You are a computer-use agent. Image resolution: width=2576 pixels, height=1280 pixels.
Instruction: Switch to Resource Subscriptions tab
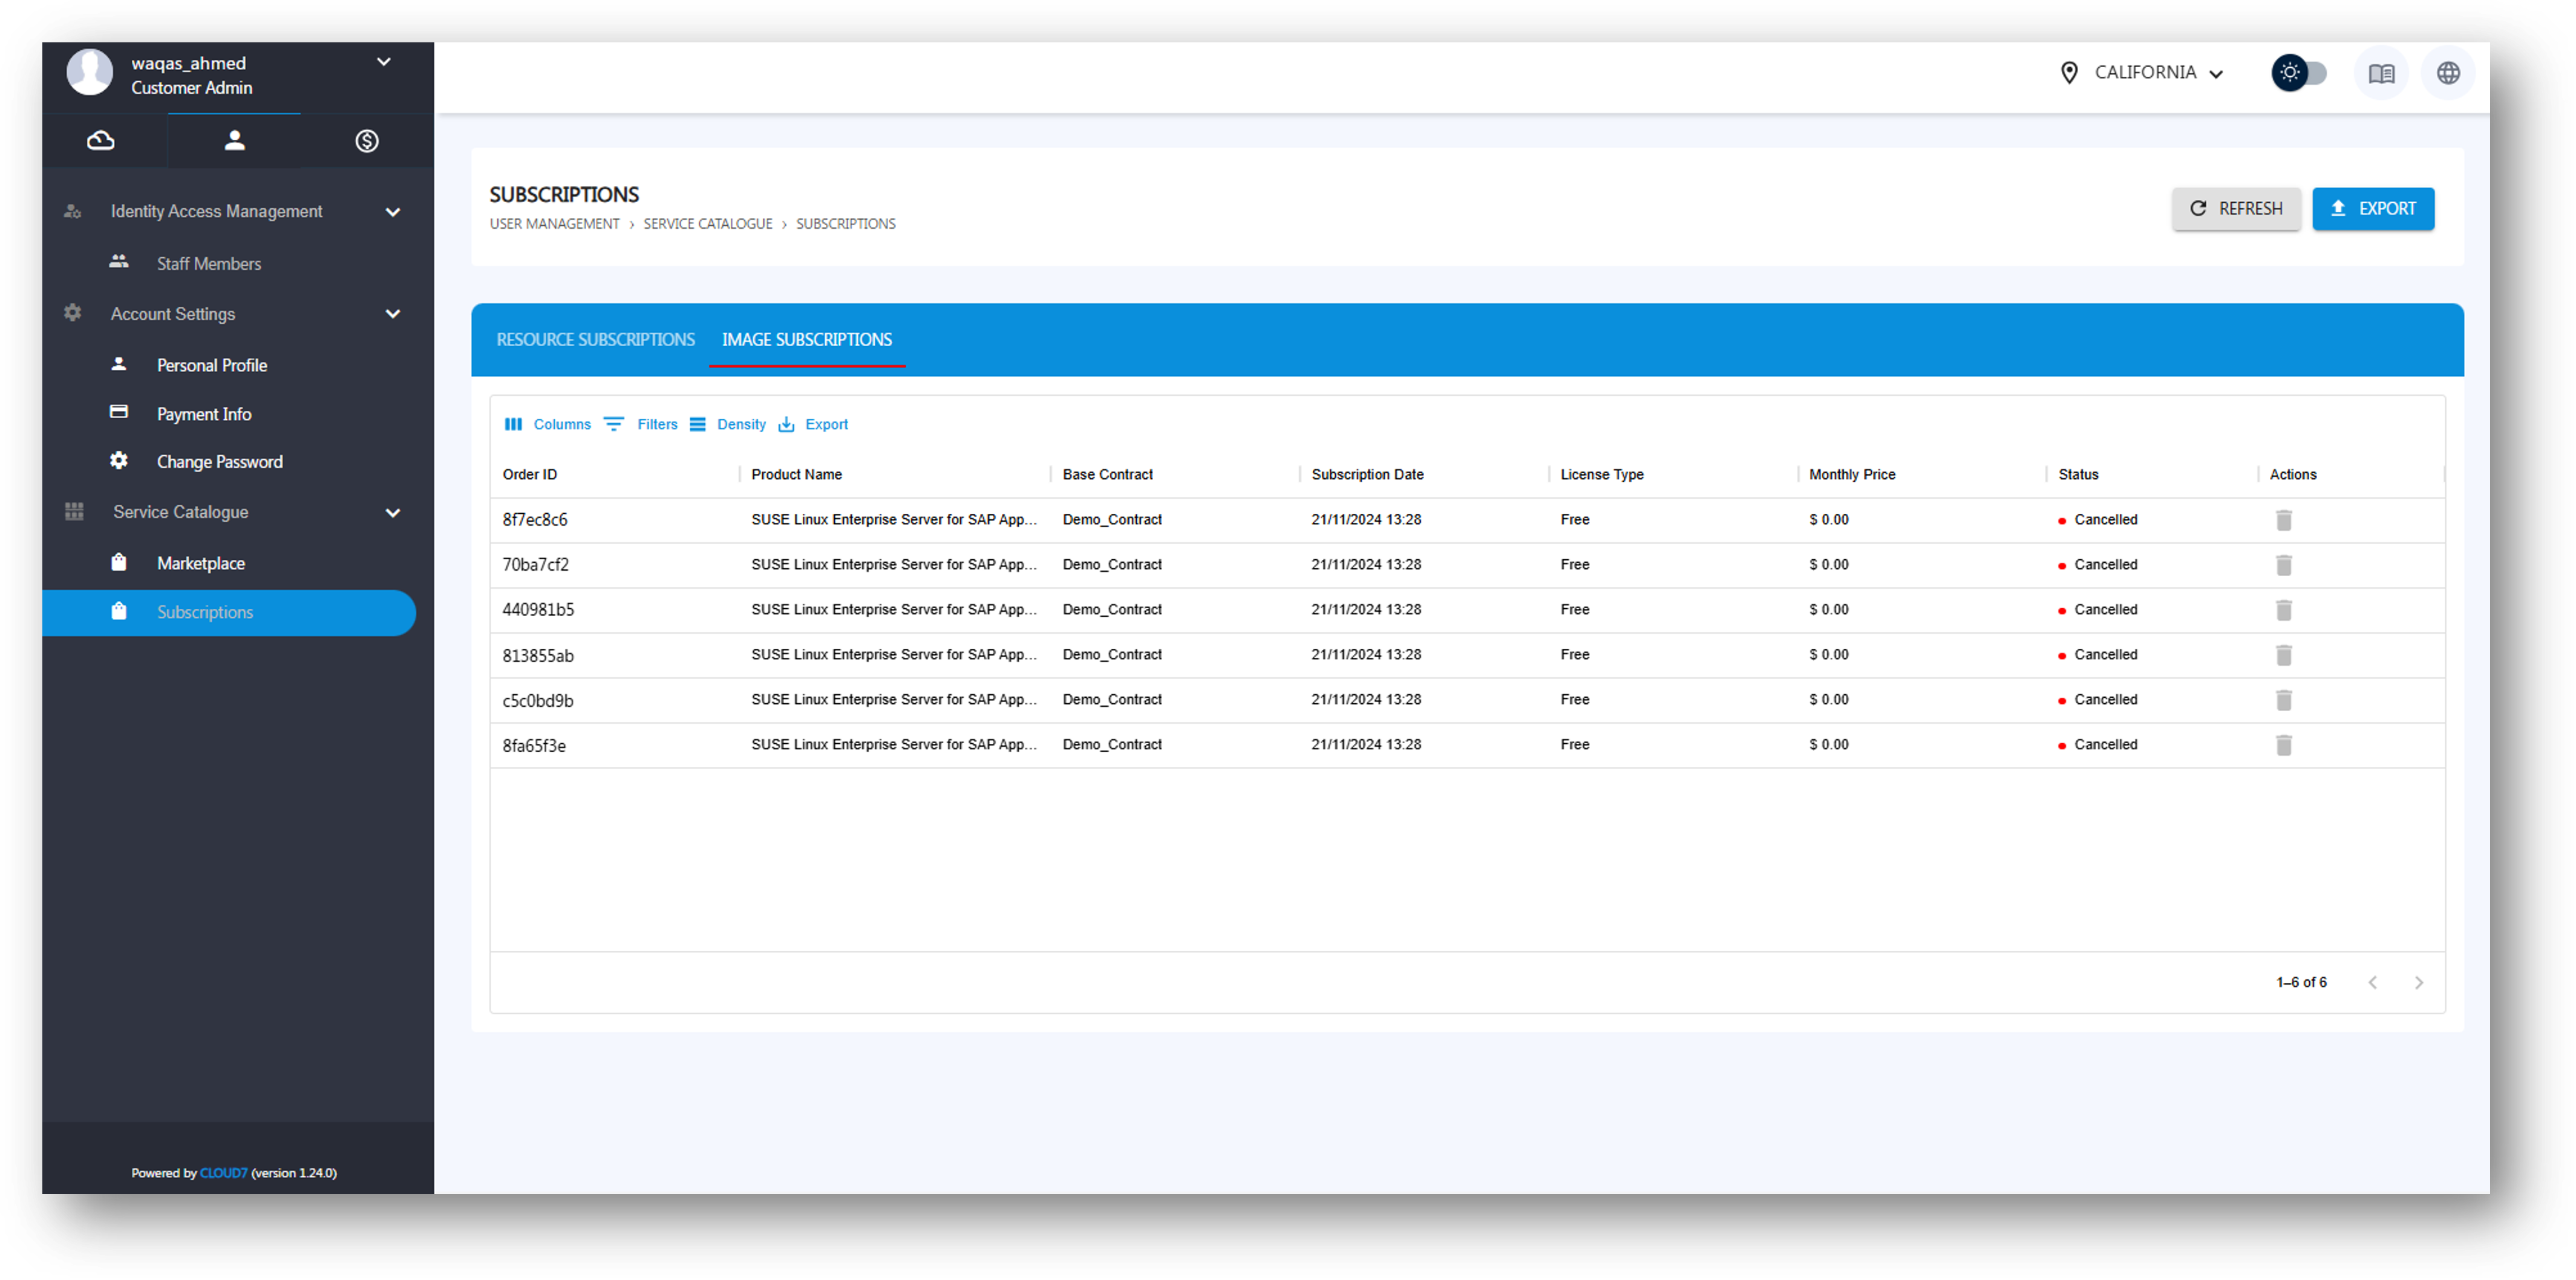[595, 340]
